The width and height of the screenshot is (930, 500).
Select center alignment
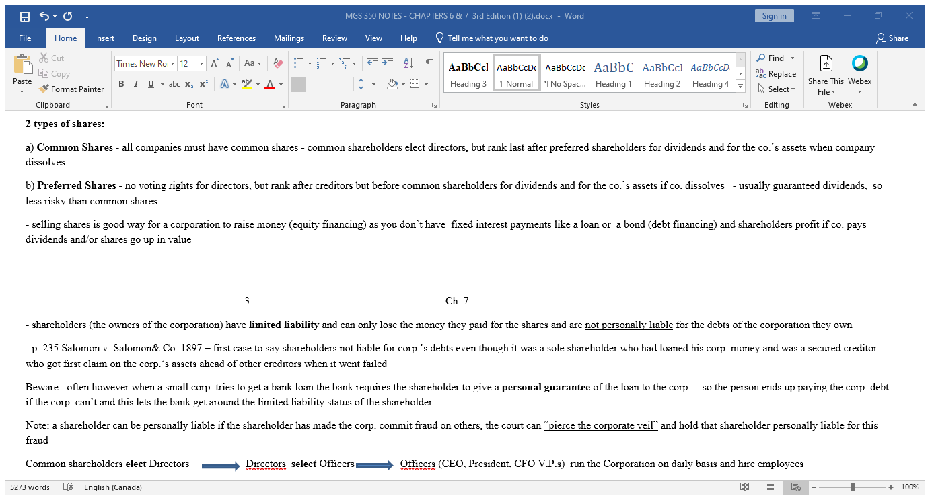point(314,83)
